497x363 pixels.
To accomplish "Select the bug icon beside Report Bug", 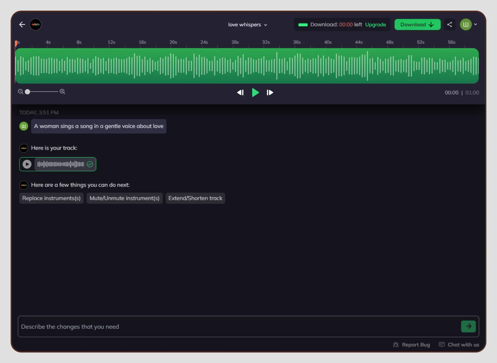I will coord(396,345).
